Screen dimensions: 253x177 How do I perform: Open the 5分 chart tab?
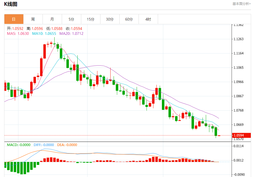pos(71,19)
